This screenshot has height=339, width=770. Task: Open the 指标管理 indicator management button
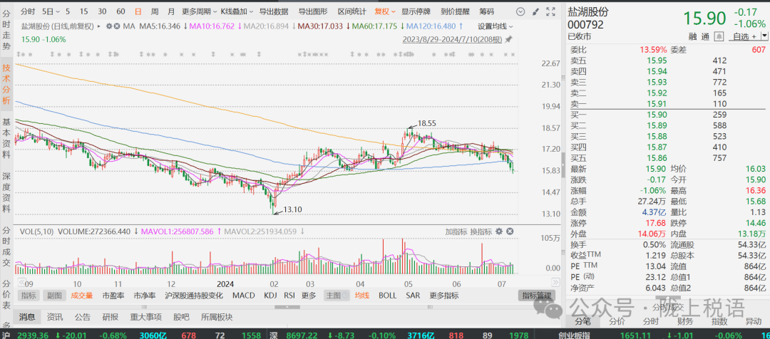tap(537, 295)
